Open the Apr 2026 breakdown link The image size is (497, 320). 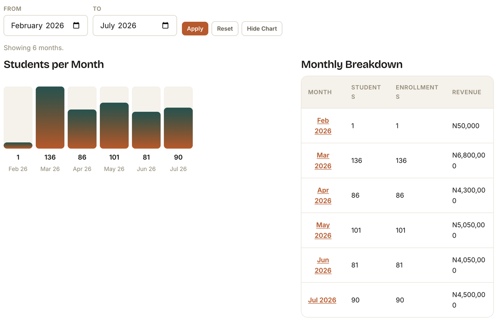click(x=323, y=195)
